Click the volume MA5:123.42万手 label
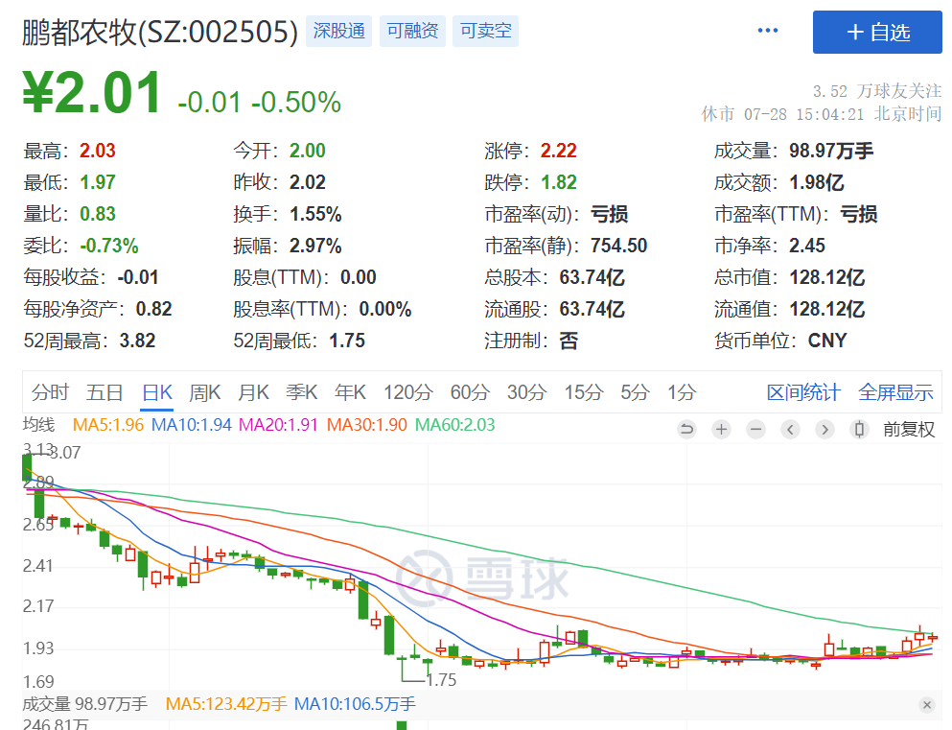The image size is (952, 730). [226, 704]
